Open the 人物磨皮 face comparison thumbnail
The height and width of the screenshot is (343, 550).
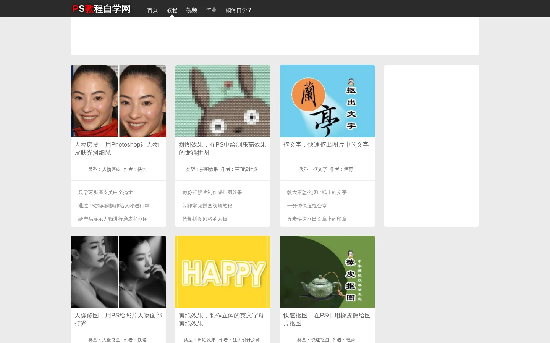118,101
